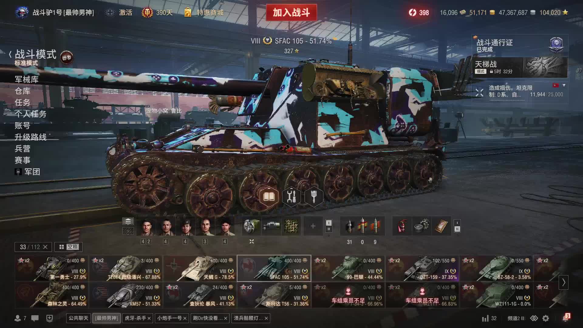Viewport: 583px width, 328px height.
Task: Open the notifications bell icon
Action: (x=565, y=318)
